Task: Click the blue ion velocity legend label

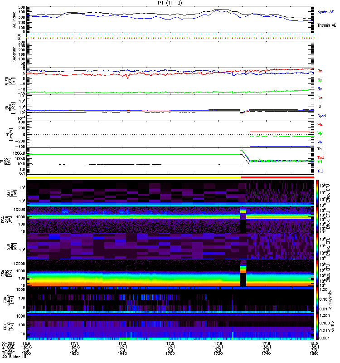Action: 320,142
